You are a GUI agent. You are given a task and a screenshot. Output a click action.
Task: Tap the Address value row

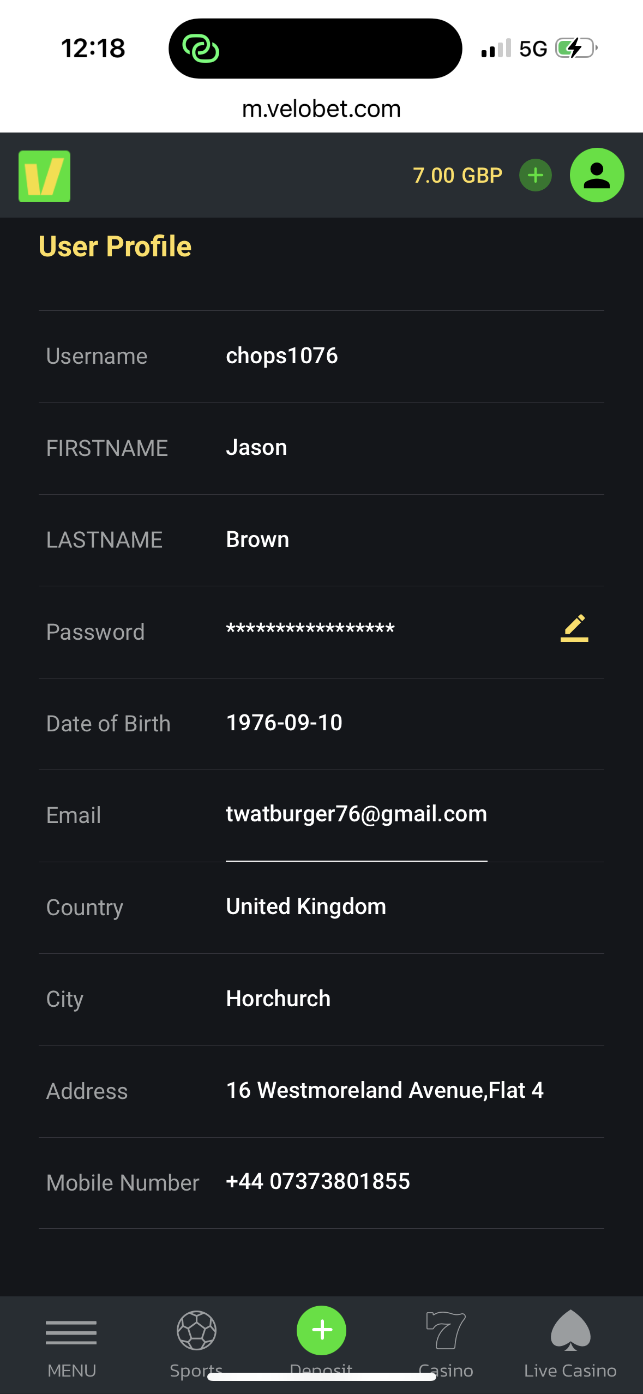[384, 1090]
